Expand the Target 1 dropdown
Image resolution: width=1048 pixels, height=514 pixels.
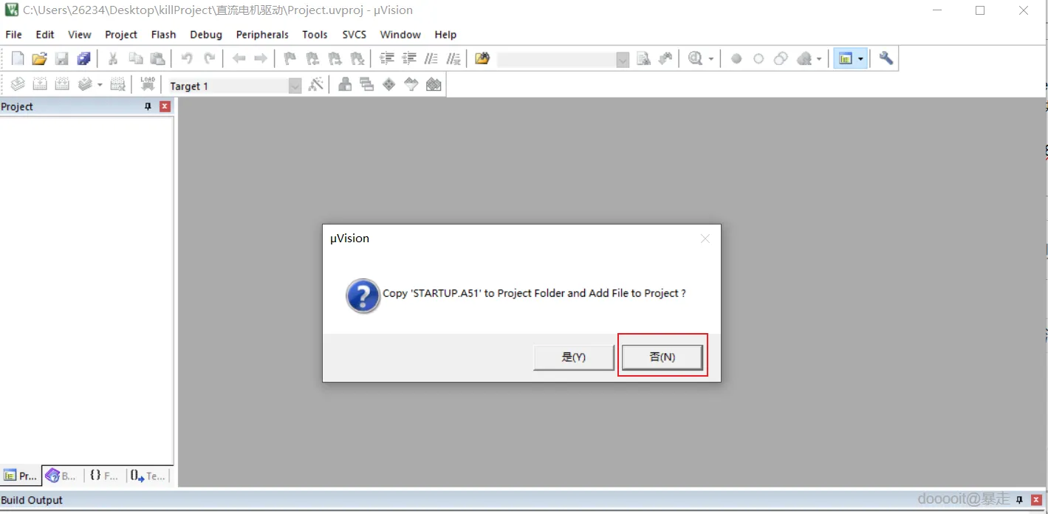click(295, 86)
